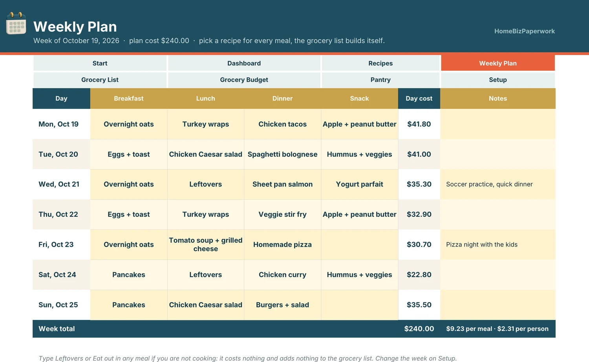
Task: Go to the Grocery List tab
Action: point(100,80)
